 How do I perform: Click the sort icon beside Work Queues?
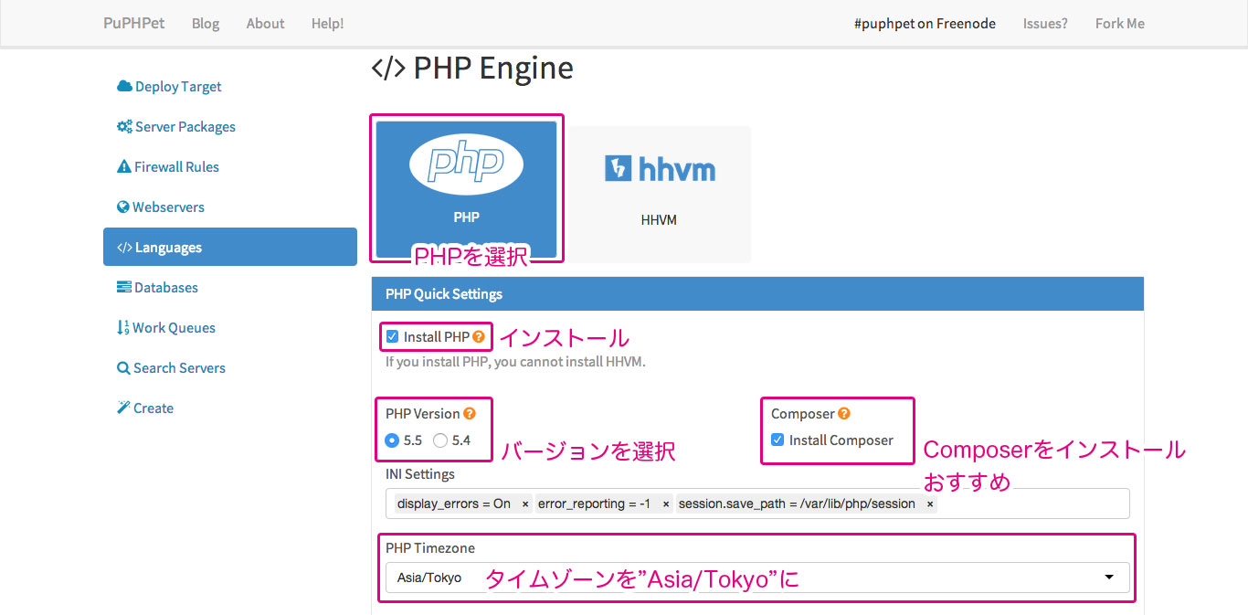(123, 328)
